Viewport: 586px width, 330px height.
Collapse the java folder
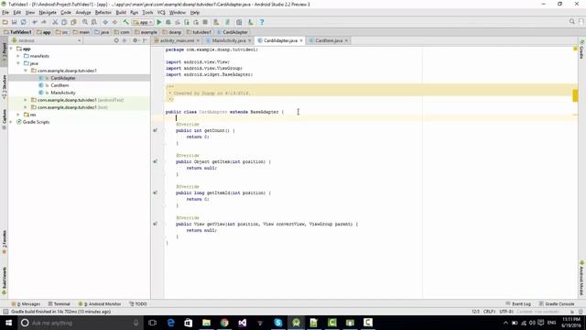(x=18, y=63)
